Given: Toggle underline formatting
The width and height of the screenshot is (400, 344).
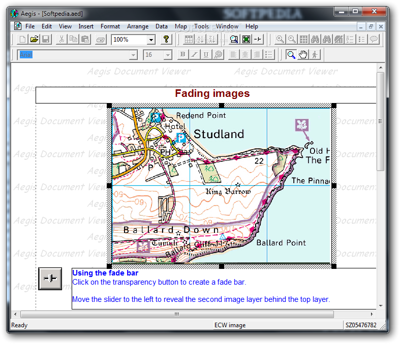Looking at the screenshot, I should 206,55.
